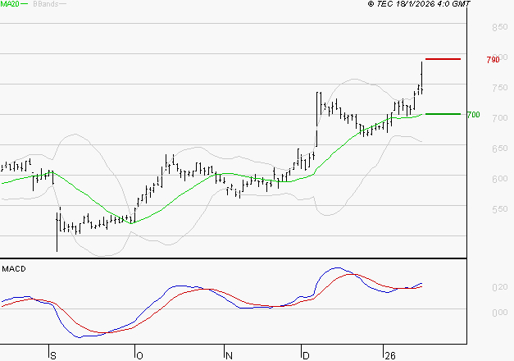
Task: Click the 750 price axis label
Action: [500, 88]
